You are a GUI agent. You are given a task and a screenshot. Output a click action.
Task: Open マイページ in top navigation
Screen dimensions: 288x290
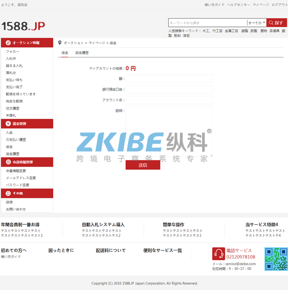tap(261, 4)
